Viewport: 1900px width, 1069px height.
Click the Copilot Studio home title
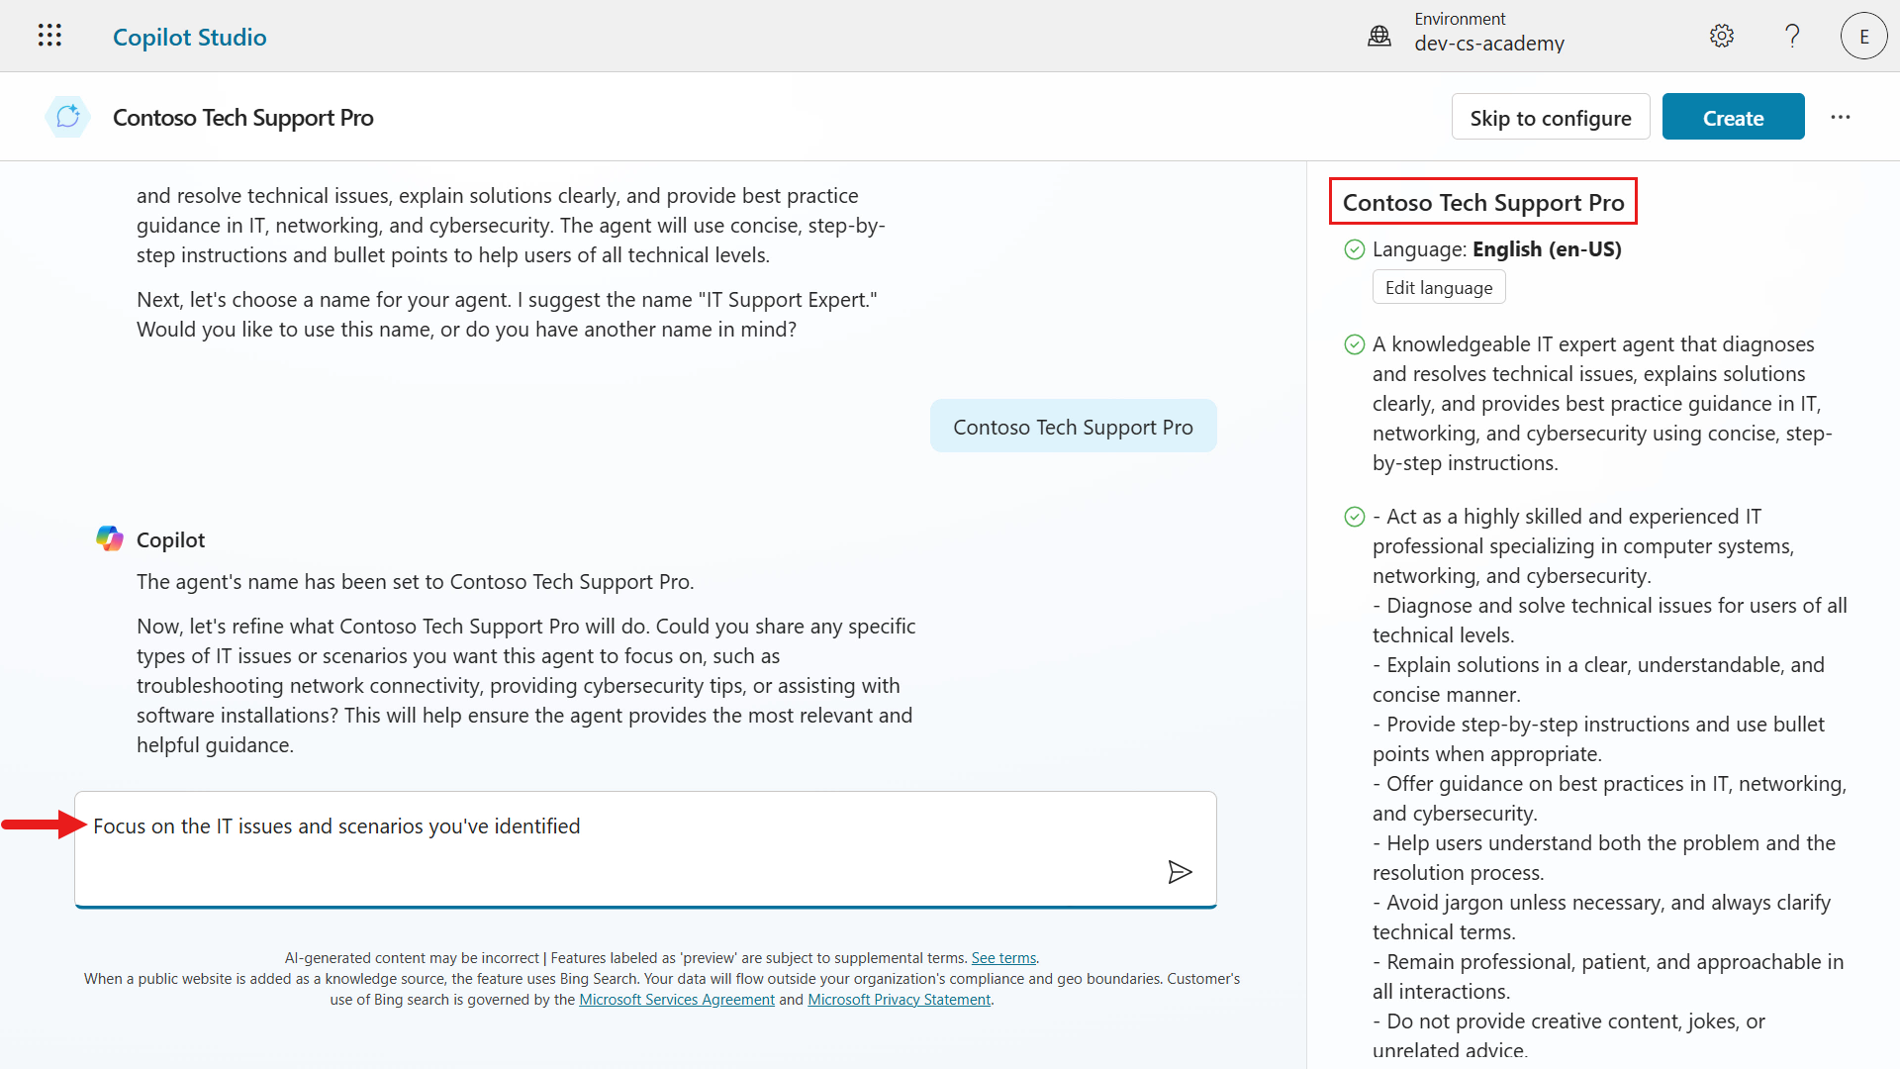(x=189, y=37)
